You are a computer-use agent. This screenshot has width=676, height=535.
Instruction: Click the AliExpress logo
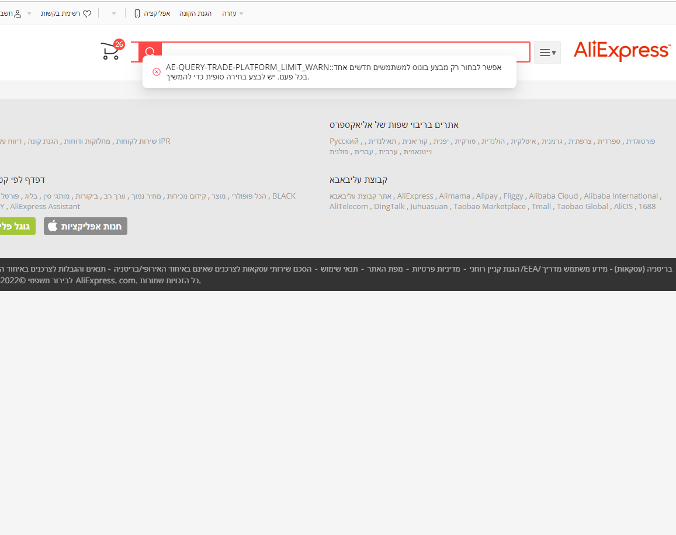point(622,50)
